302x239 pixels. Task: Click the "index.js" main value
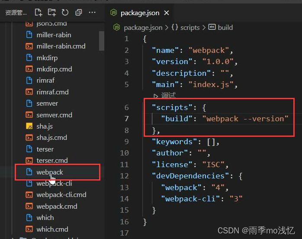point(211,84)
